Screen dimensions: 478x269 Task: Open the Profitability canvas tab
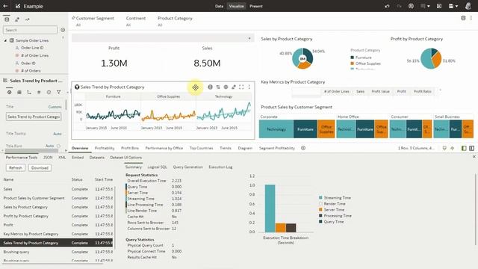click(105, 148)
